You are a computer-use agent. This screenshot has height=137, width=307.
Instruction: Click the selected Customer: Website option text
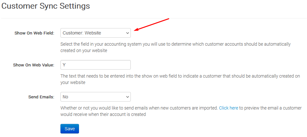(x=82, y=33)
